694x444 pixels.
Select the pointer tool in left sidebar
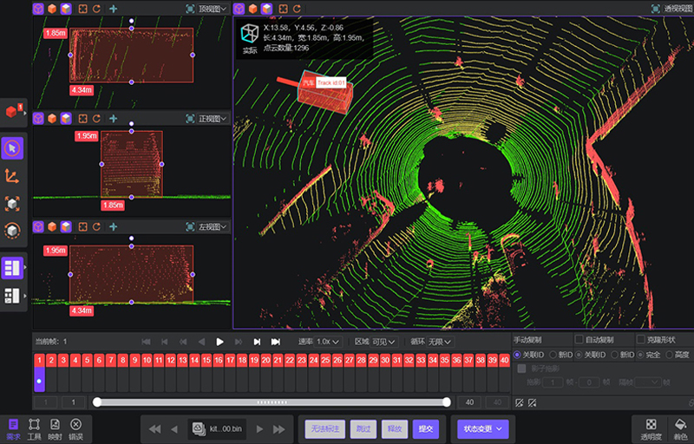point(13,148)
